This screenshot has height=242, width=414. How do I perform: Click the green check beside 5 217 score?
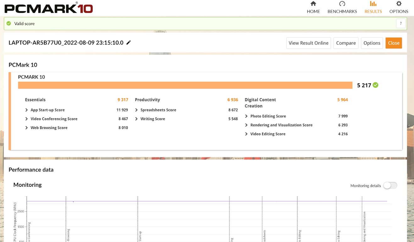coord(375,85)
